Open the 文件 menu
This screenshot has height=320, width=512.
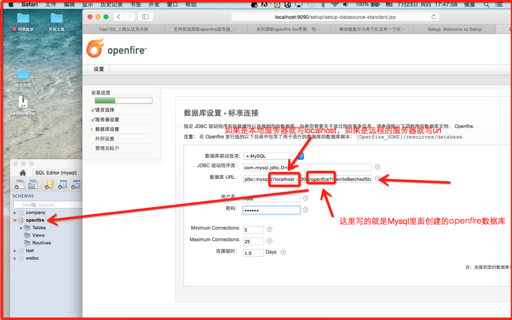pyautogui.click(x=51, y=5)
